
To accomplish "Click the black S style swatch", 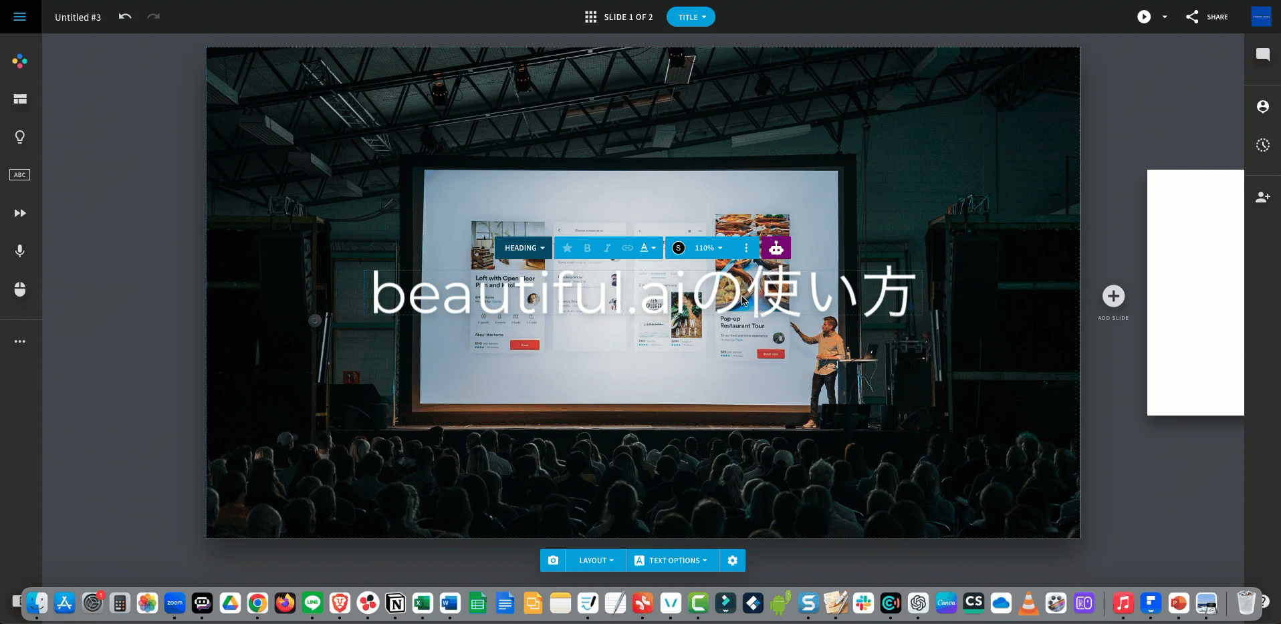I will (x=679, y=248).
